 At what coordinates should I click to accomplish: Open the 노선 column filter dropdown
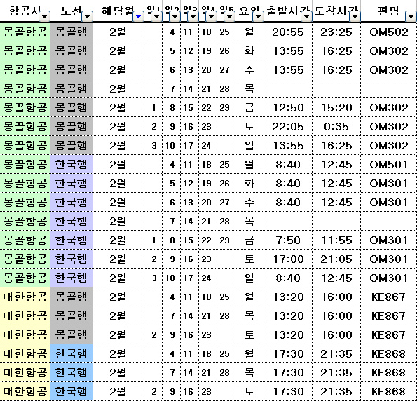[x=87, y=17]
